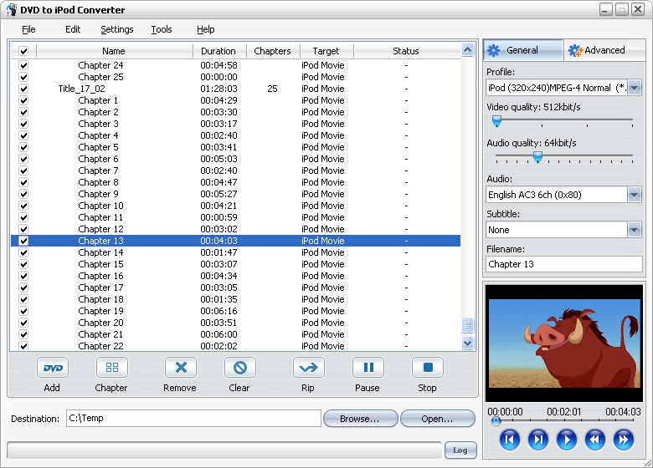This screenshot has height=468, width=653.
Task: Open the Audio track dropdown
Action: tap(634, 195)
